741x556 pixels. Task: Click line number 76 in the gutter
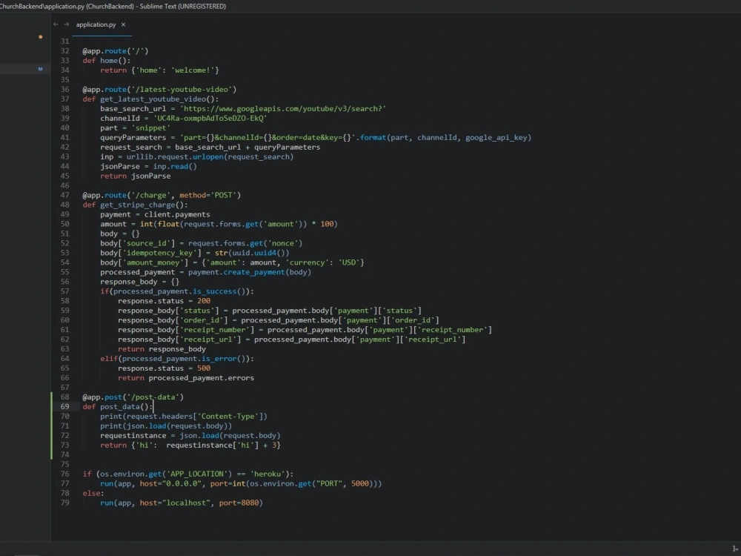point(64,474)
